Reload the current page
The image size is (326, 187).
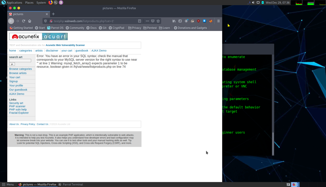[x=24, y=21]
